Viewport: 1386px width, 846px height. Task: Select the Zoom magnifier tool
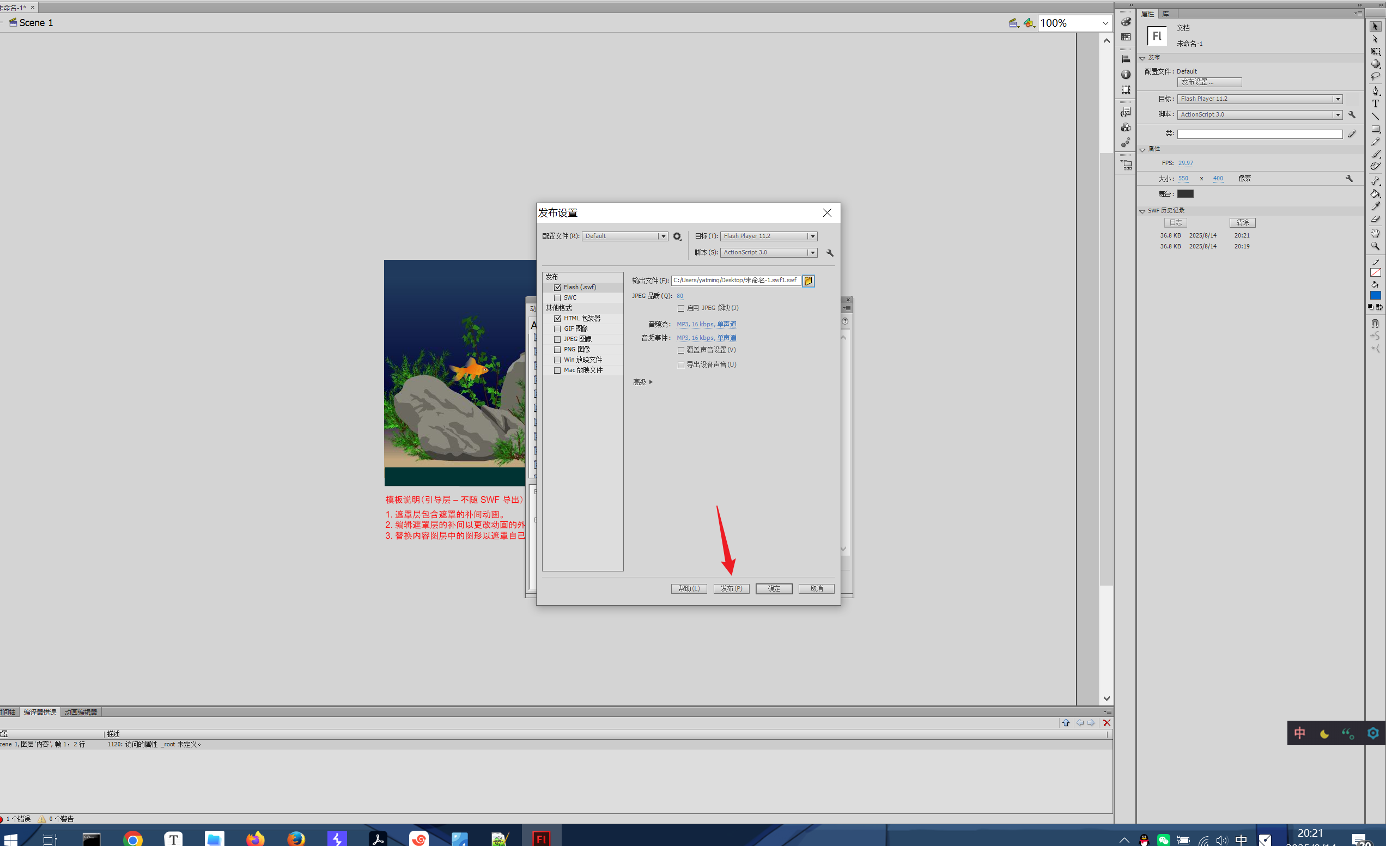[x=1375, y=246]
